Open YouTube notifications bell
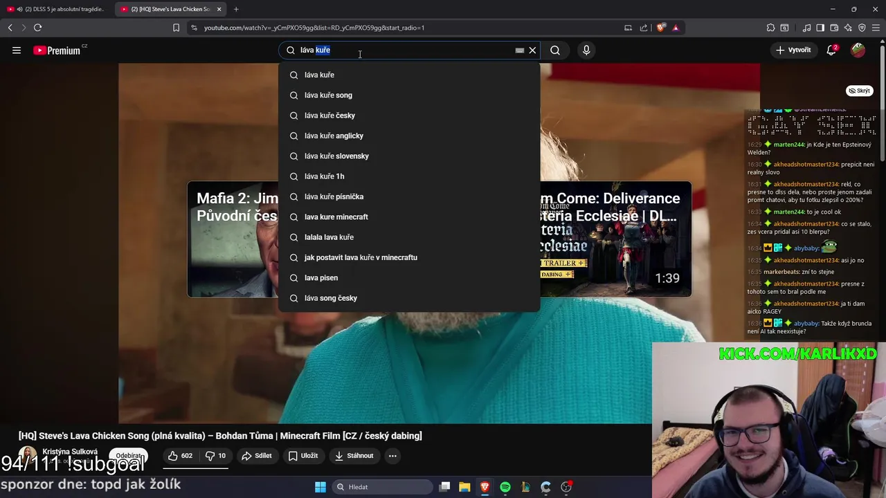This screenshot has width=886, height=498. point(831,50)
